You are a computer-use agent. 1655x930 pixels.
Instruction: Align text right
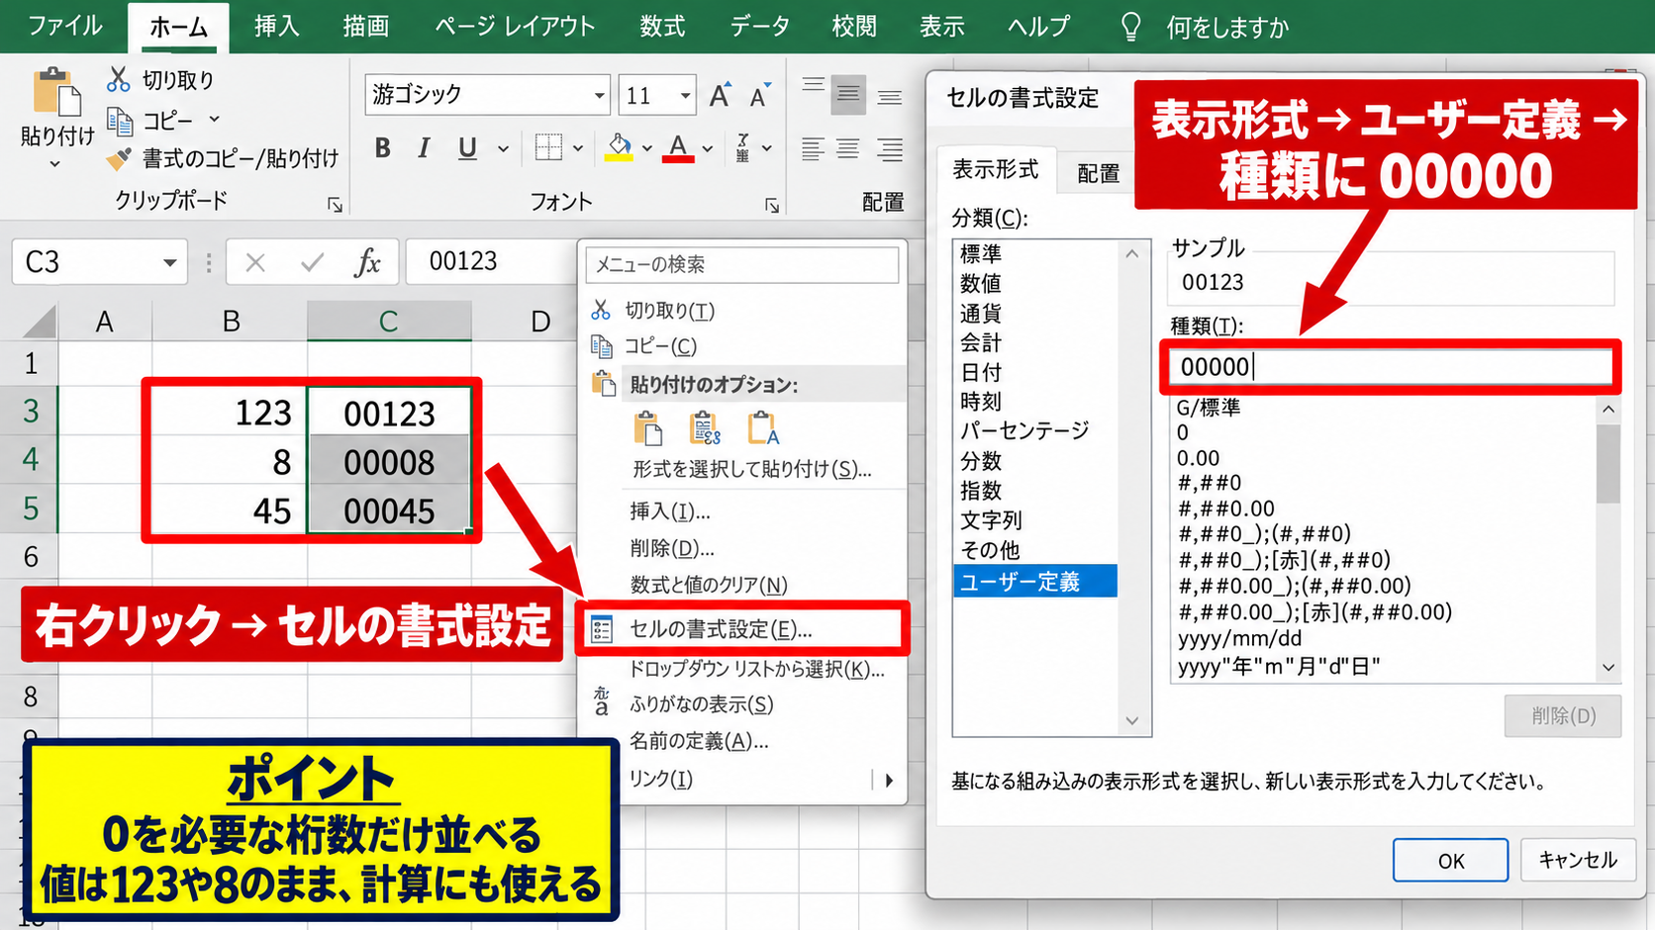(890, 148)
